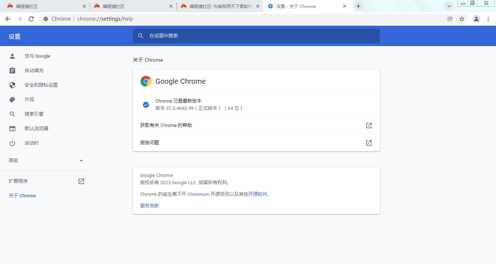Screen dimensions: 496x264
Task: Open external link icon for Chrome help
Action: pos(369,125)
